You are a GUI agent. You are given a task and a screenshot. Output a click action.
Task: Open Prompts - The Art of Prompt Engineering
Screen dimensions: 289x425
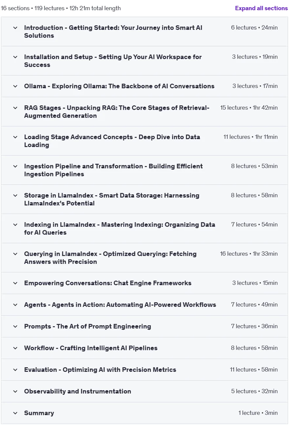pyautogui.click(x=88, y=326)
